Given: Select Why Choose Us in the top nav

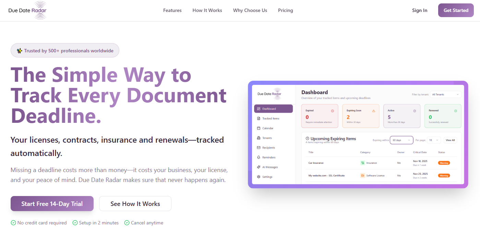Looking at the screenshot, I should [250, 10].
